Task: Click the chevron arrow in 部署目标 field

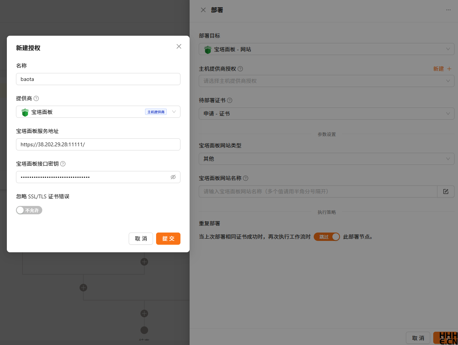Action: click(448, 49)
